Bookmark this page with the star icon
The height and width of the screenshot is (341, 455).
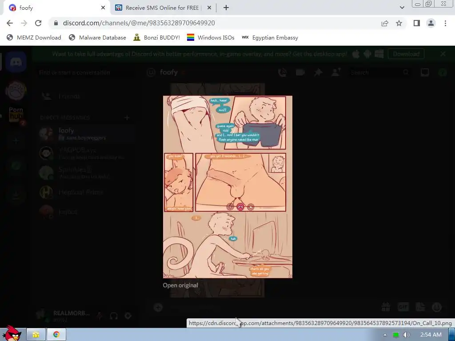[x=399, y=23]
